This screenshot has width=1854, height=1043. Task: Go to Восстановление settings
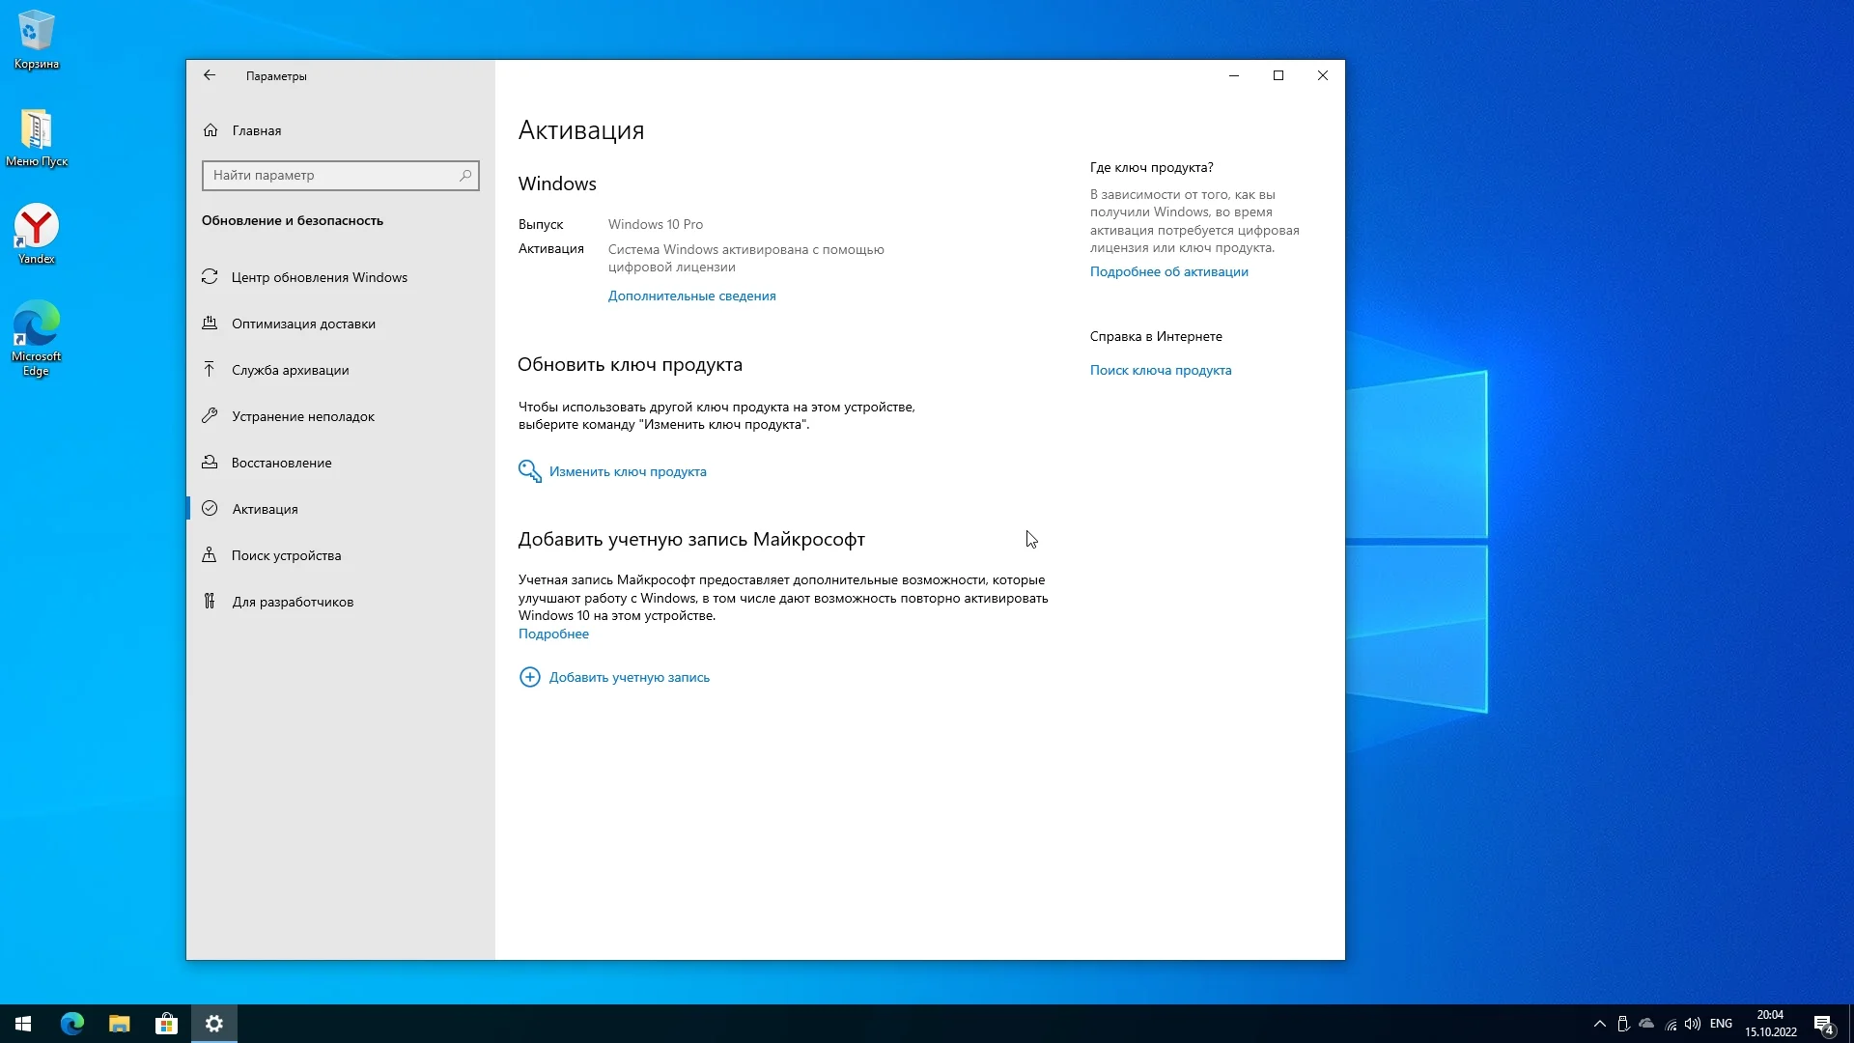(281, 463)
